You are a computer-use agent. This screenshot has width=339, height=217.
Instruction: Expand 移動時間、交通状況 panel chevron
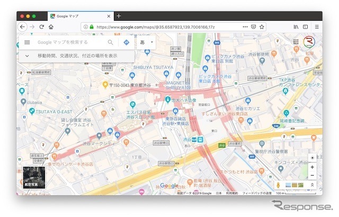[x=27, y=56]
